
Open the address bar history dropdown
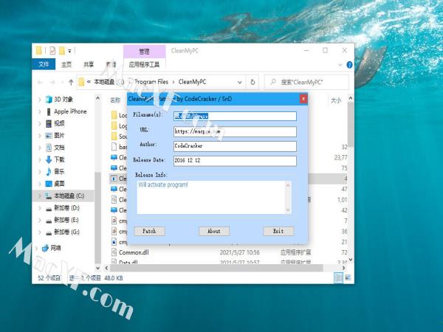(239, 82)
